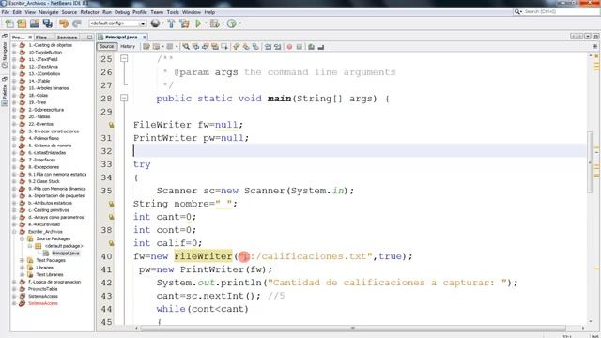This screenshot has width=601, height=338.
Task: Click the Clean and Build icon
Action: click(184, 23)
